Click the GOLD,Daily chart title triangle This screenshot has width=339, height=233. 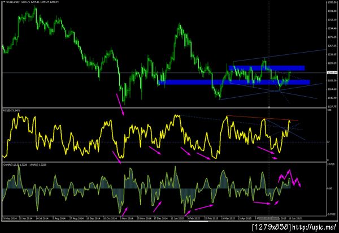coord(4,2)
